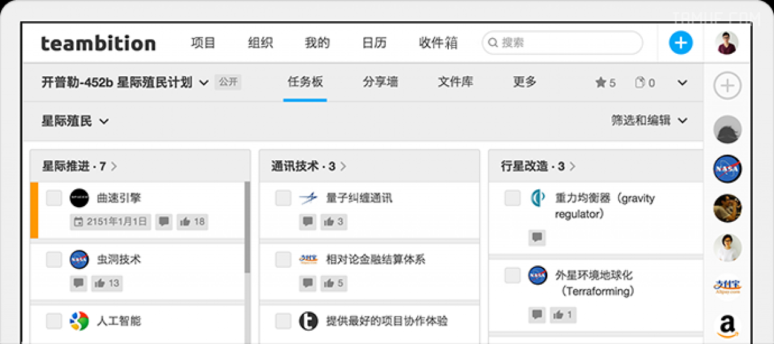Click the copy icon showing 0
774x344 pixels.
[x=640, y=83]
